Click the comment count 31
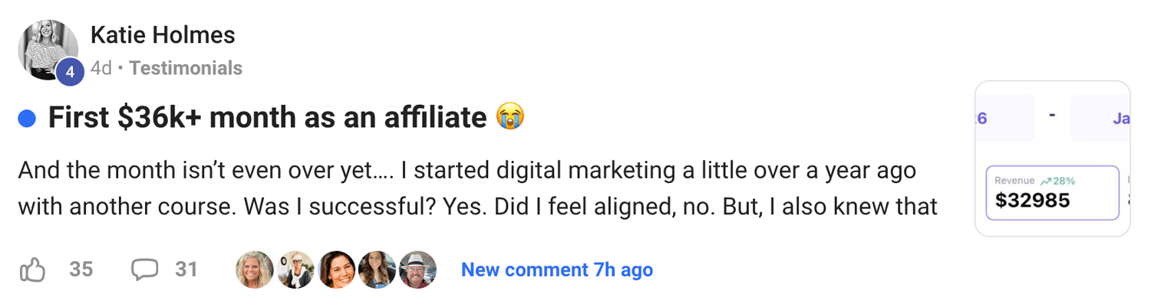 pos(186,269)
